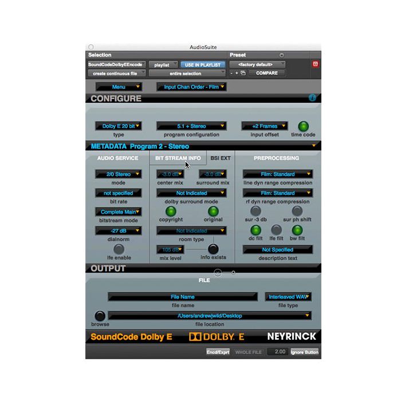Click the Ignore Button
The width and height of the screenshot is (401, 401).
(x=304, y=352)
